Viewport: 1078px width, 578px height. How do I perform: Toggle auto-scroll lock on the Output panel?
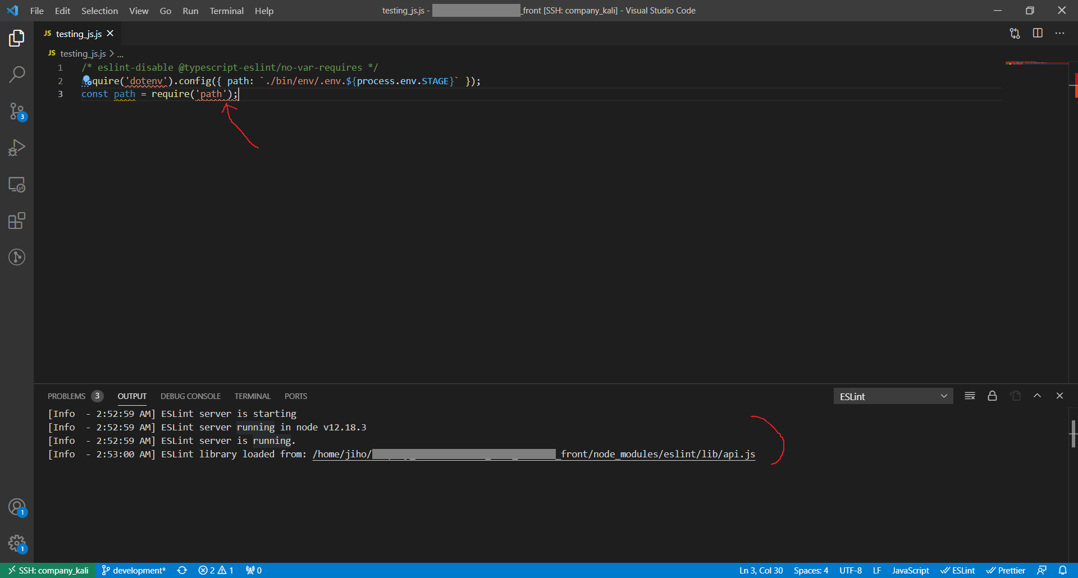pyautogui.click(x=992, y=396)
